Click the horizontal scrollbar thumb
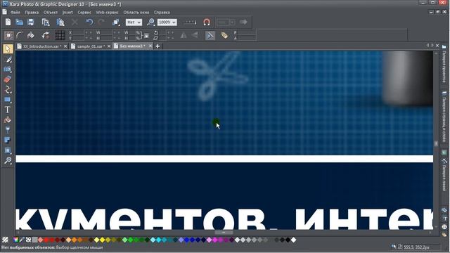450x253 pixels. [x=224, y=233]
